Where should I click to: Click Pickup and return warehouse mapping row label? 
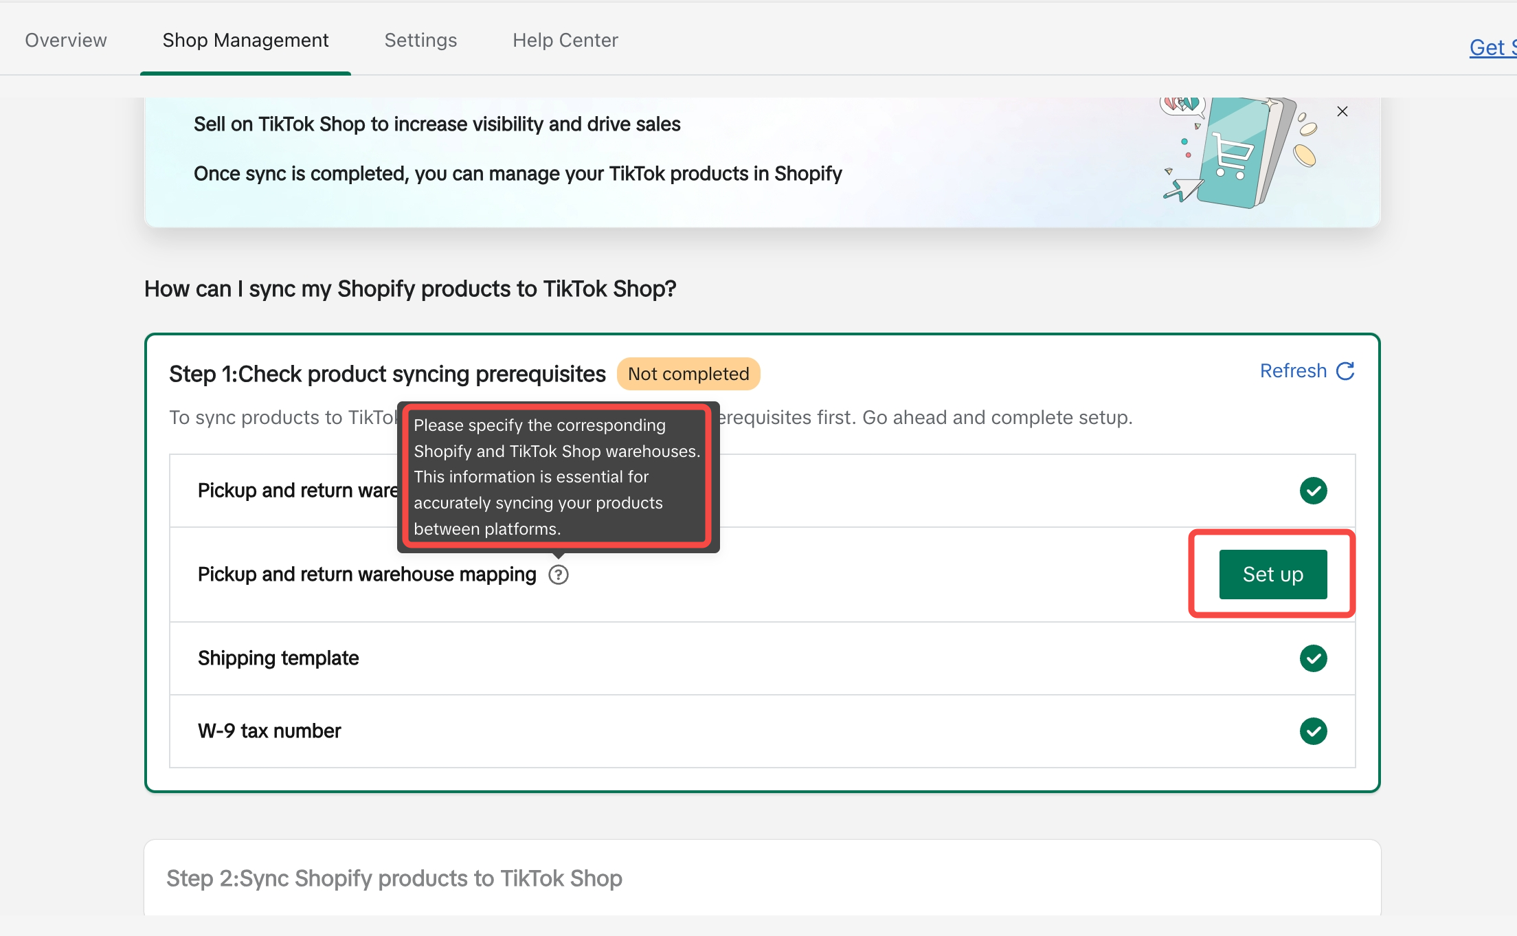pyautogui.click(x=366, y=575)
